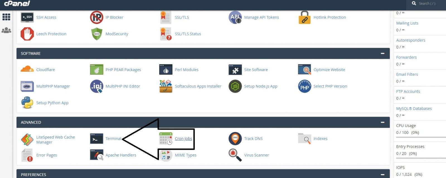446x178 pixels.
Task: Click the Indexes folder icon
Action: click(304, 139)
